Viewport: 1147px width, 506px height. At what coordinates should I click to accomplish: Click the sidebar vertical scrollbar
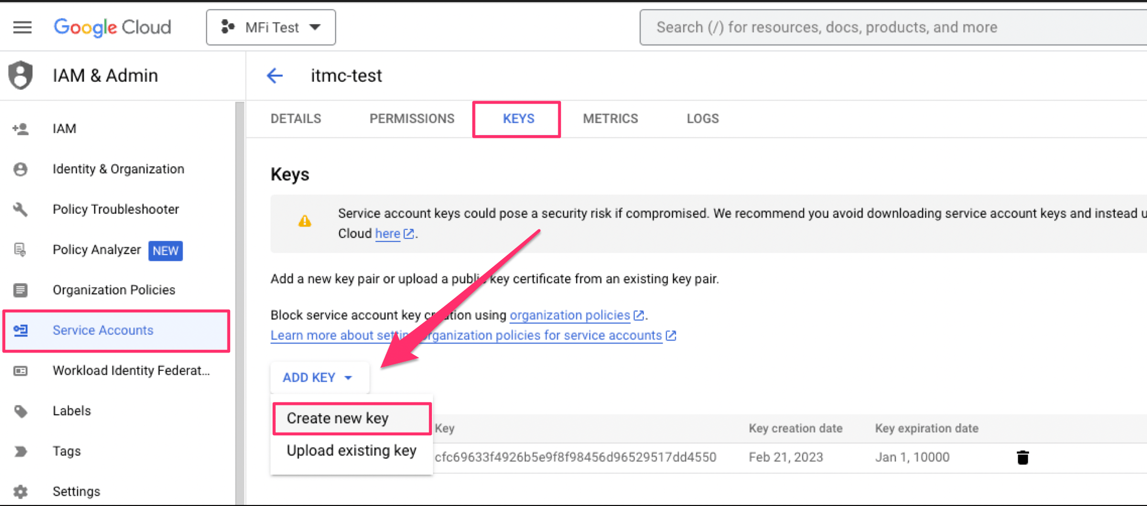pyautogui.click(x=240, y=304)
